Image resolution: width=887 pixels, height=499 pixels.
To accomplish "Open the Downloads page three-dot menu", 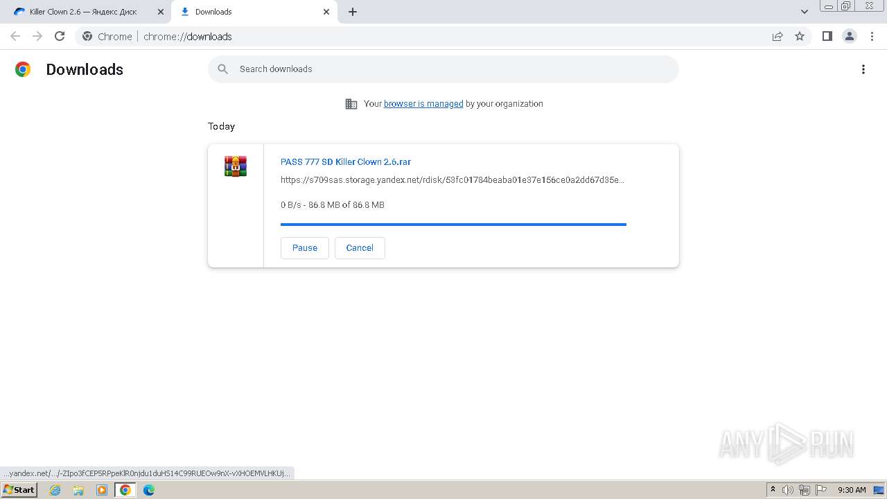I will [863, 69].
